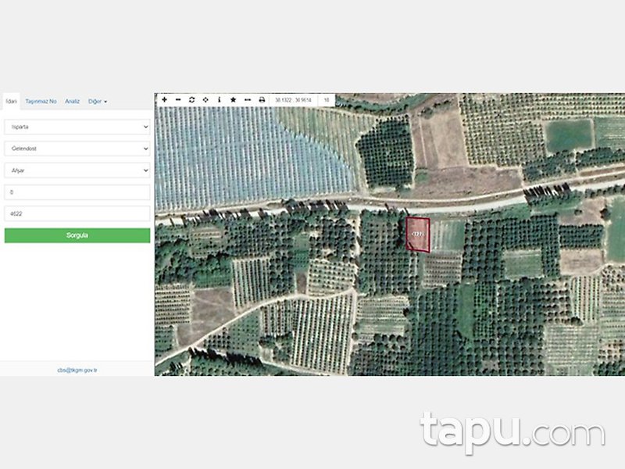Screen dimensions: 625x469
Task: Zoom in with the plus icon
Action: point(164,100)
